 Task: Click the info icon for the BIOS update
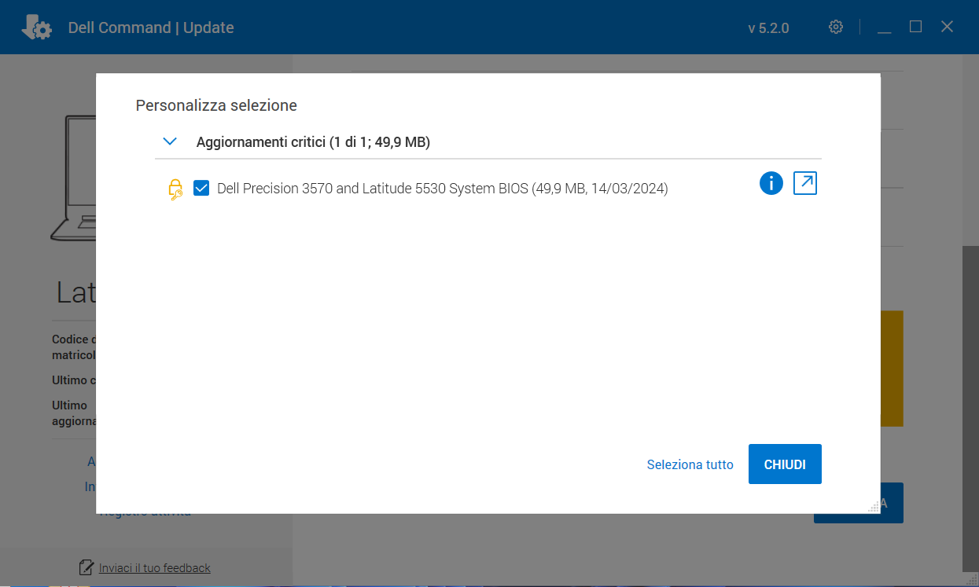click(x=771, y=184)
